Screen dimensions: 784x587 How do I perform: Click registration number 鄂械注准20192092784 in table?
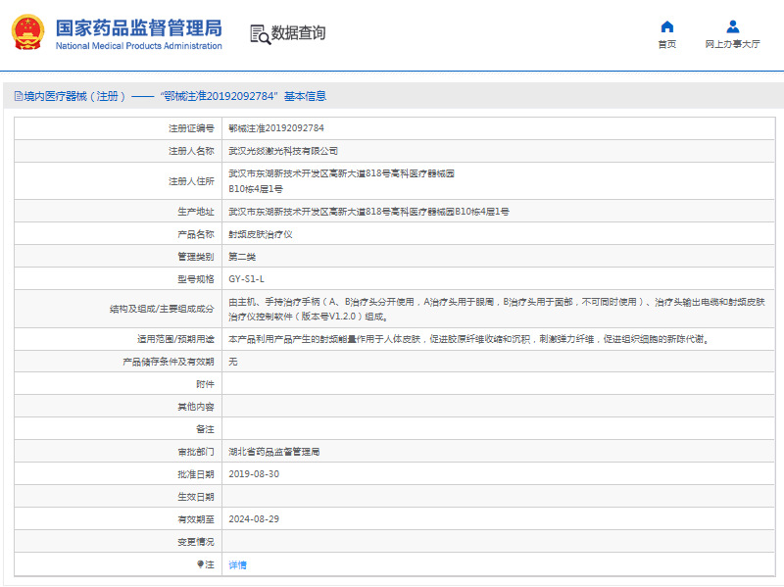pos(276,128)
